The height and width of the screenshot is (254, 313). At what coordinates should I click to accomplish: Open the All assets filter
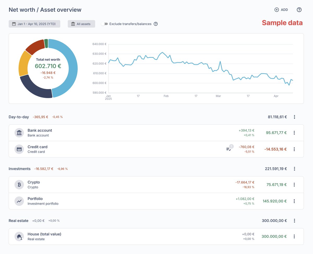tap(81, 24)
